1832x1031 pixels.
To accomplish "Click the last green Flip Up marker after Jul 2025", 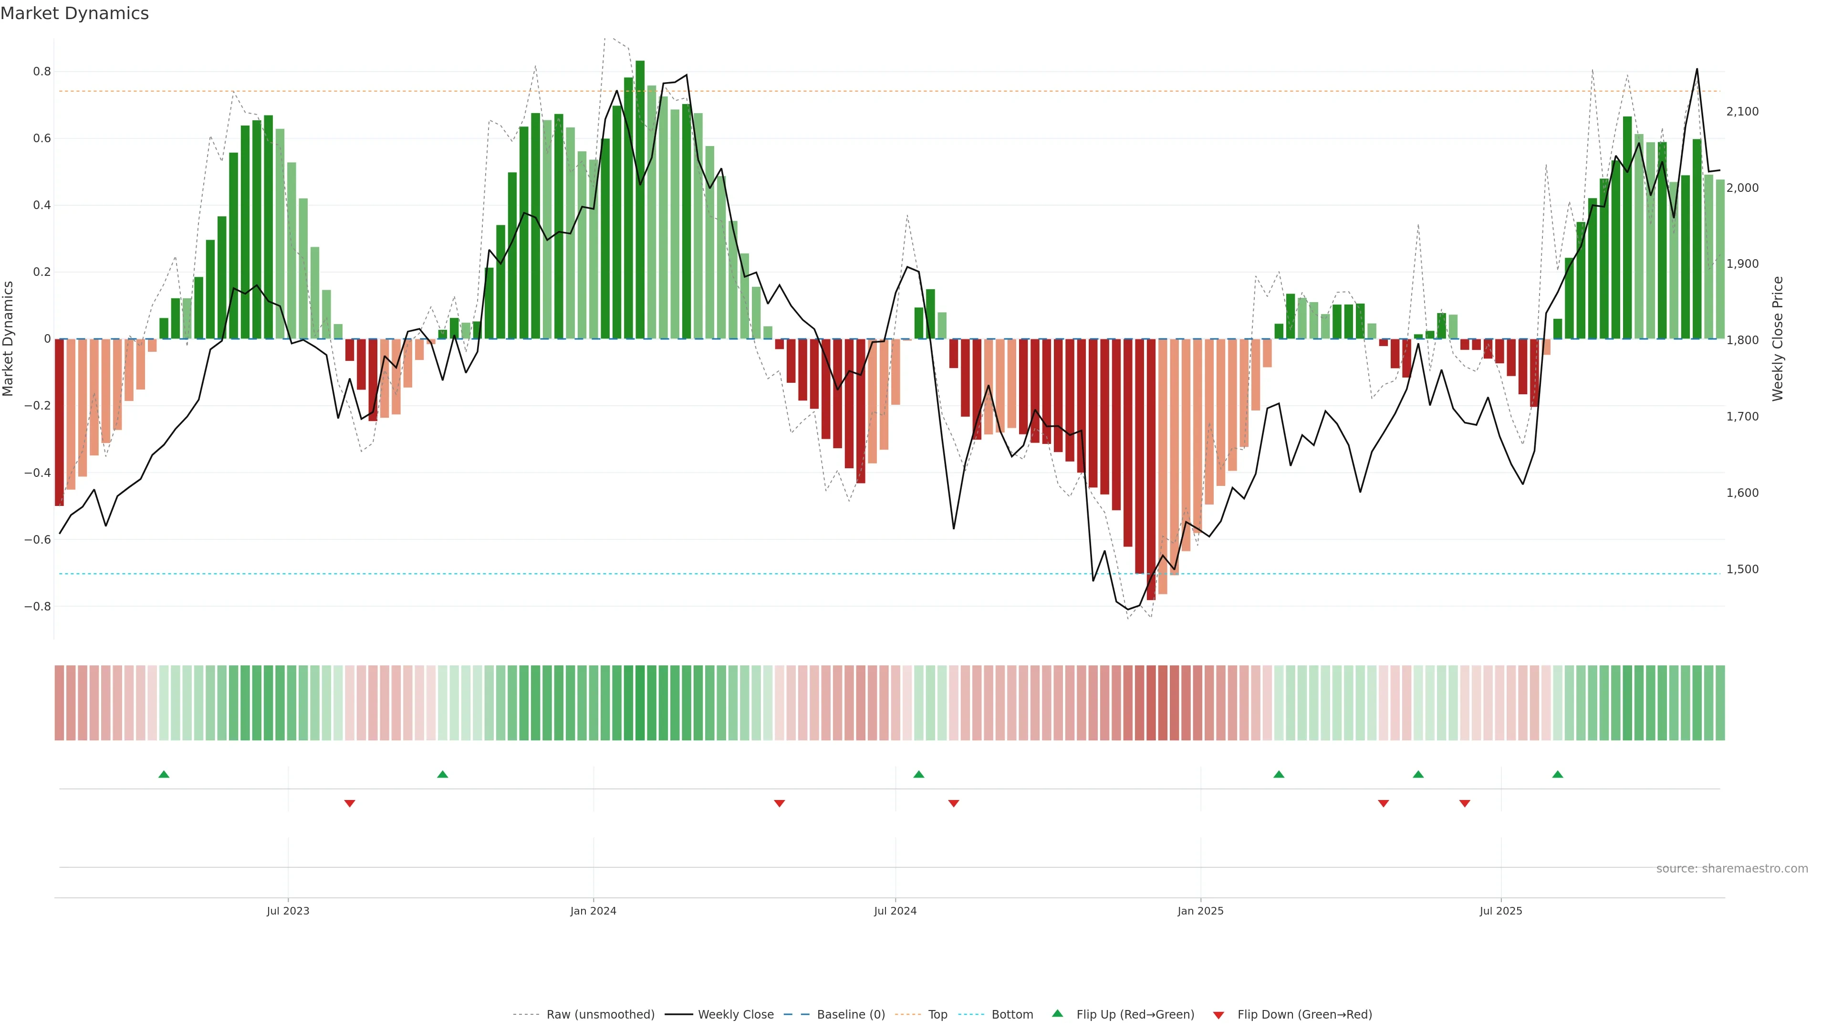I will (1558, 774).
